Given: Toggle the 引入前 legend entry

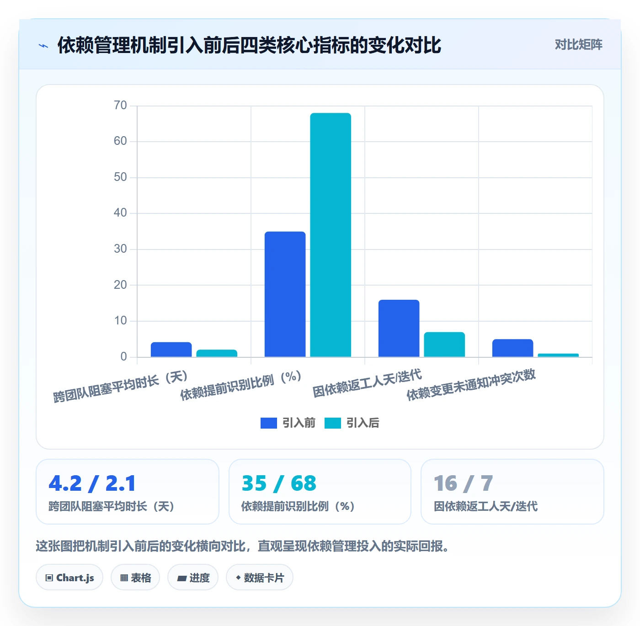Looking at the screenshot, I should click(288, 423).
